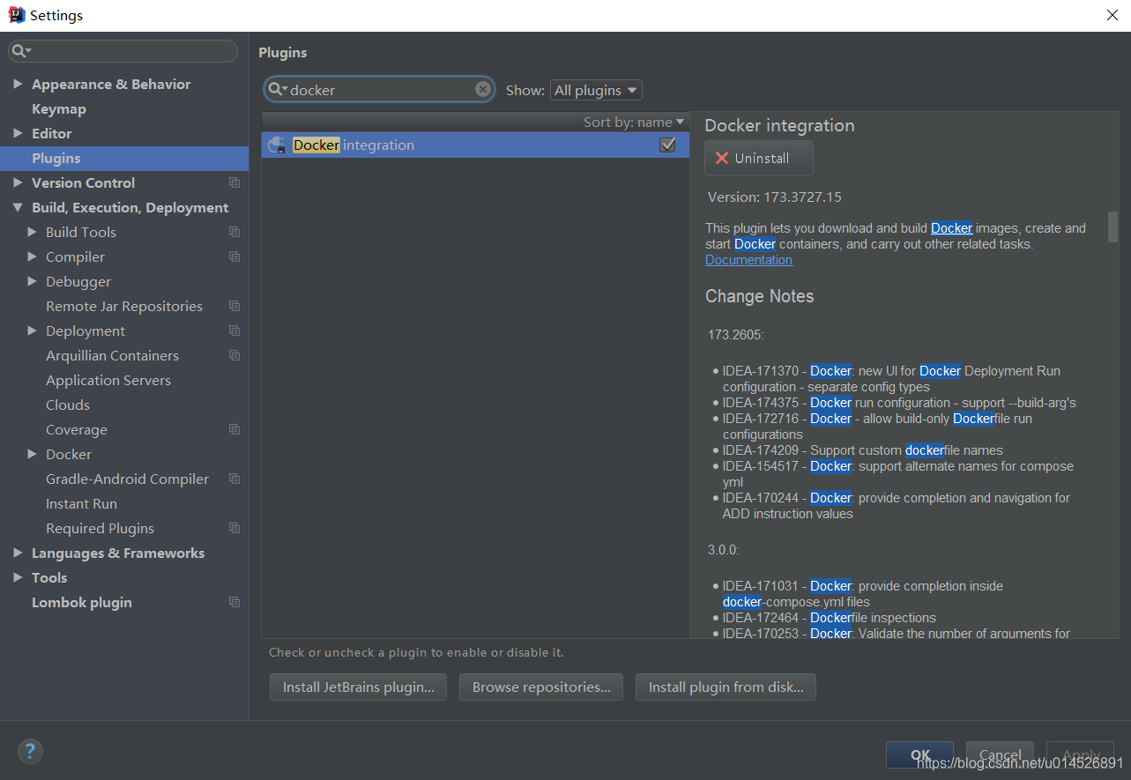Image resolution: width=1131 pixels, height=780 pixels.
Task: Click the settings search field
Action: [123, 51]
